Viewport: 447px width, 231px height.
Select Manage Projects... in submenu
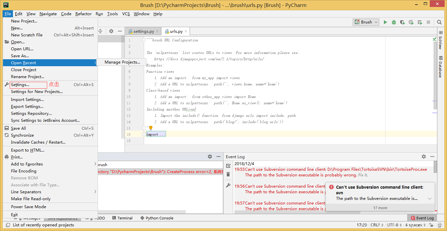tap(122, 62)
